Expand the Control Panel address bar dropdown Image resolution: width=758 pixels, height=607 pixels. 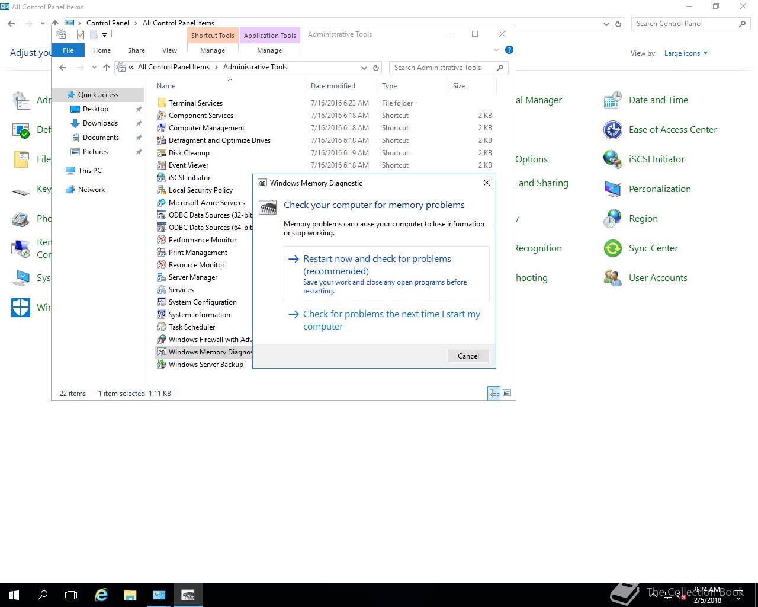click(606, 24)
